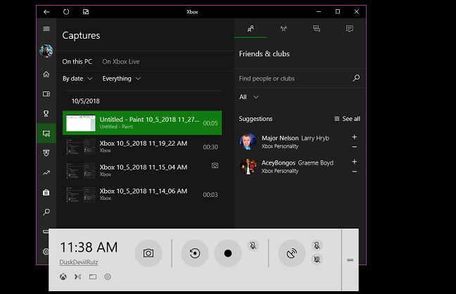Switch to the On this PC tab
This screenshot has height=294, width=456.
point(77,62)
